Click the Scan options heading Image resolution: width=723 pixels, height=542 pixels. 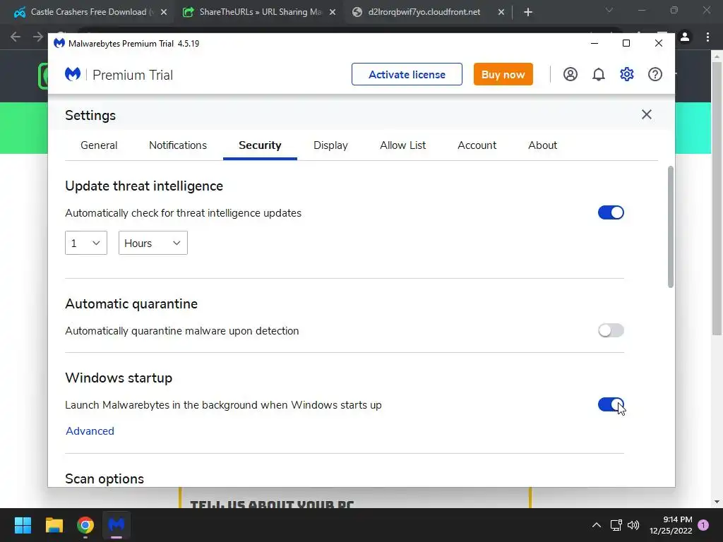pyautogui.click(x=104, y=479)
